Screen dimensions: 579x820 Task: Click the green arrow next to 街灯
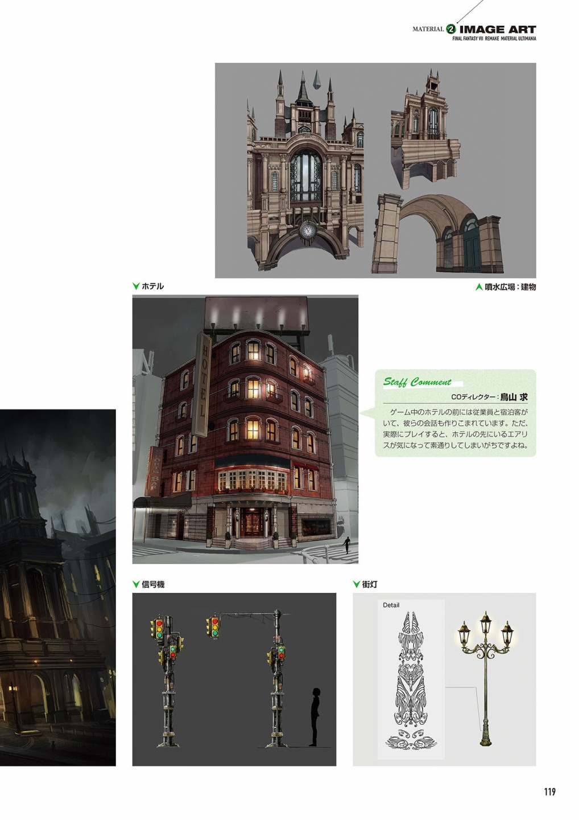(357, 584)
